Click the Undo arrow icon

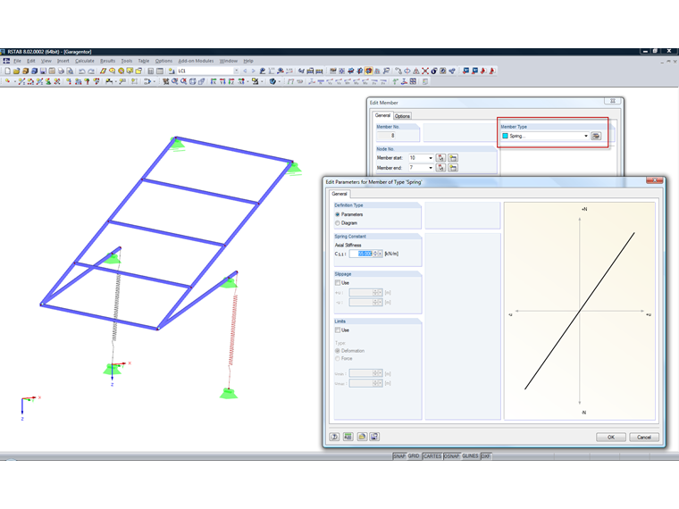81,71
